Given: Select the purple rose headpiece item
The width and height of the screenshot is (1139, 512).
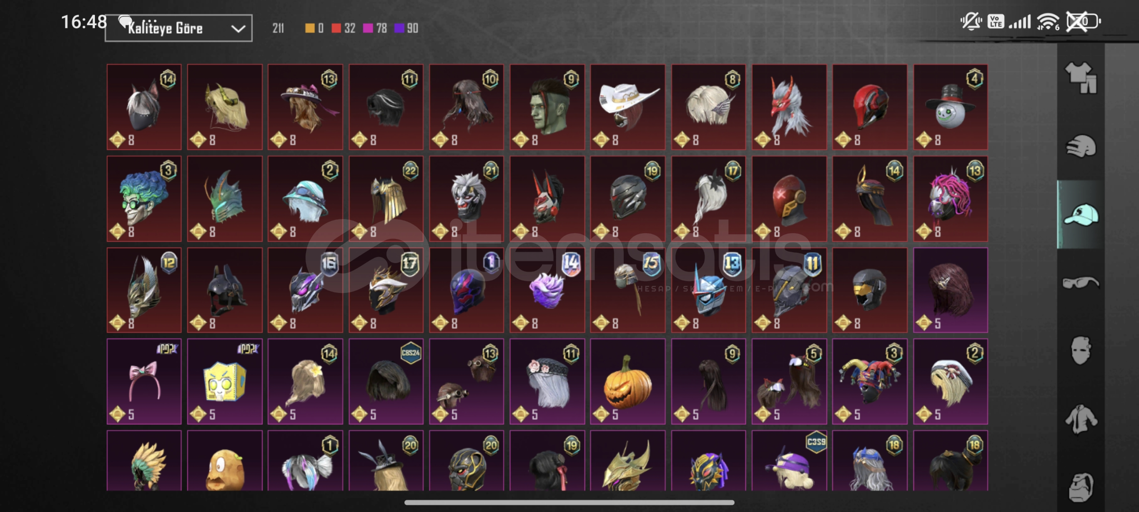Looking at the screenshot, I should click(x=547, y=290).
